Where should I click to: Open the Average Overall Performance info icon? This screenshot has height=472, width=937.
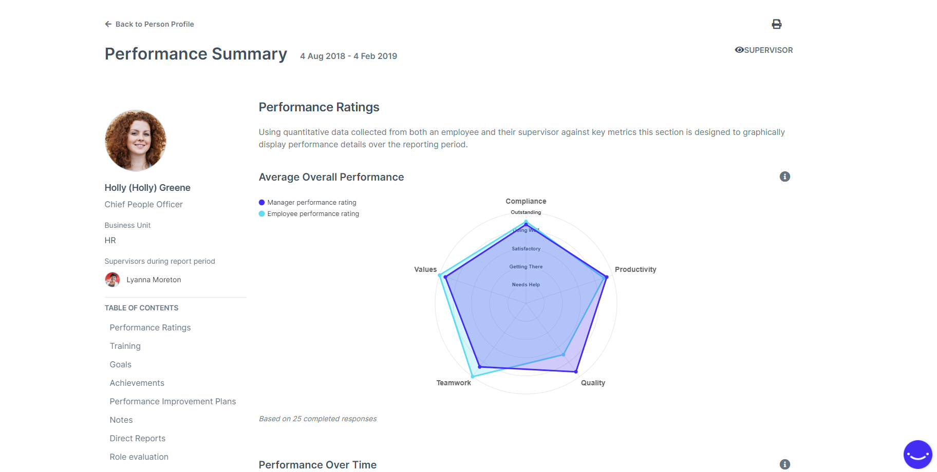tap(784, 176)
